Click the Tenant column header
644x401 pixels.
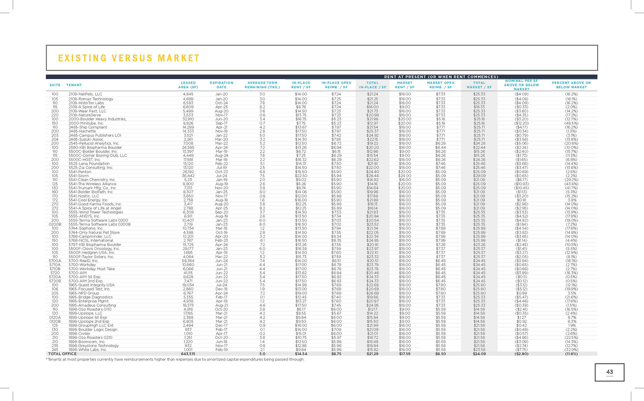pyautogui.click(x=74, y=85)
